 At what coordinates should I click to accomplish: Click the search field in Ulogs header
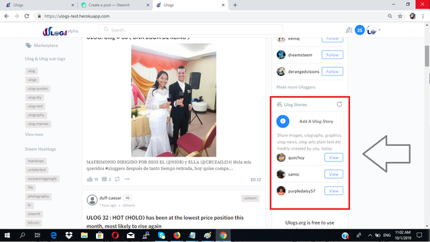pyautogui.click(x=191, y=30)
